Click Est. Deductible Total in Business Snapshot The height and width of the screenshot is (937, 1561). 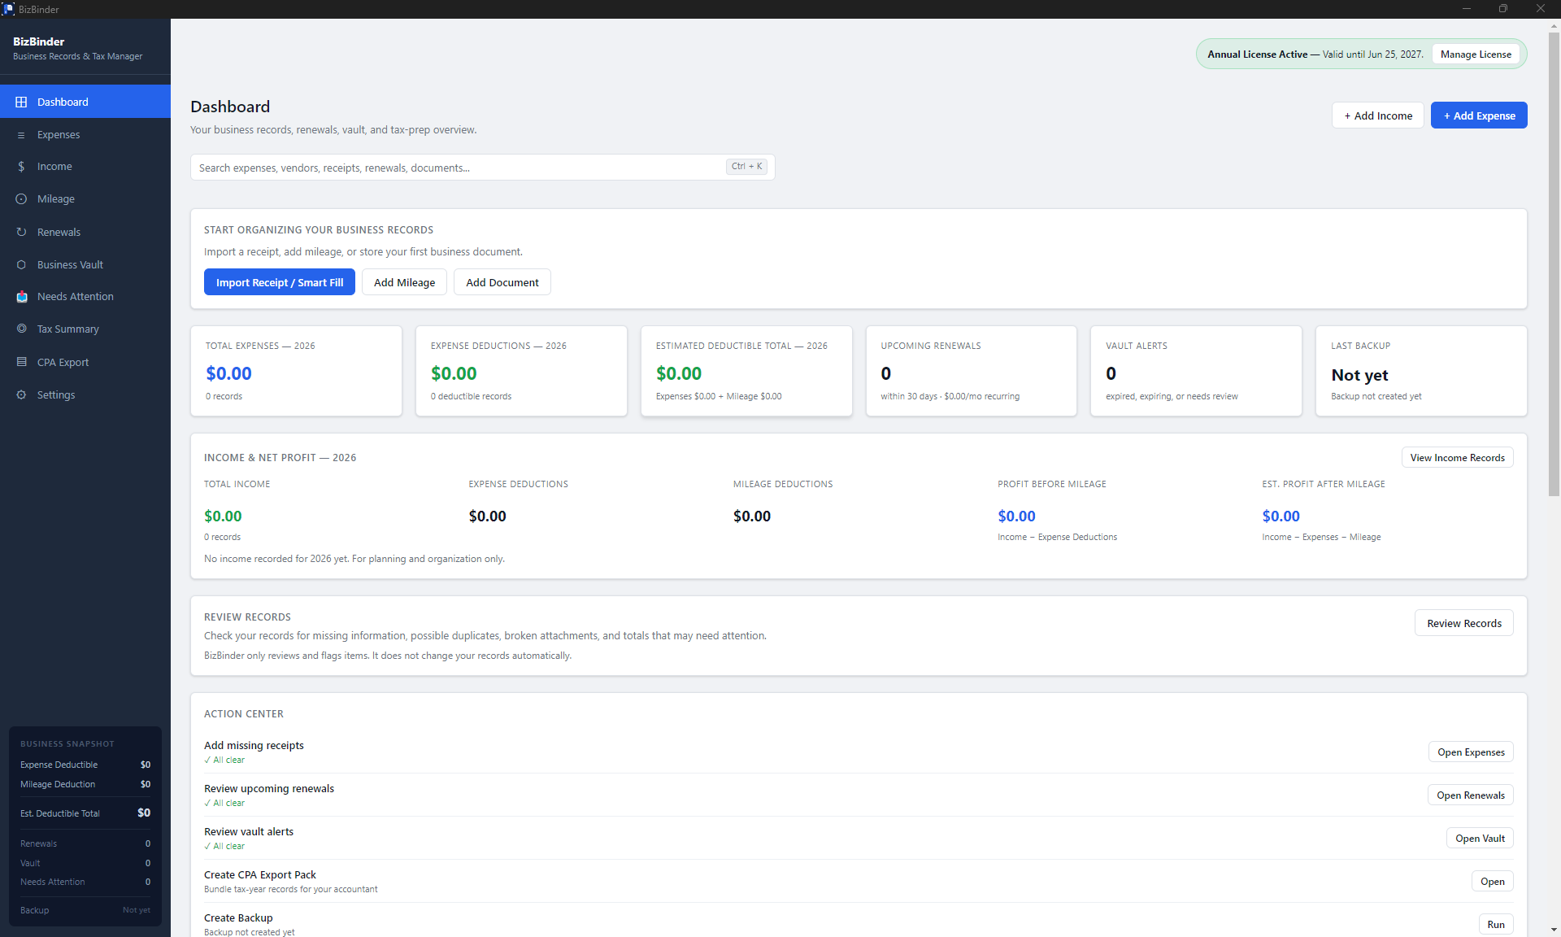point(85,813)
